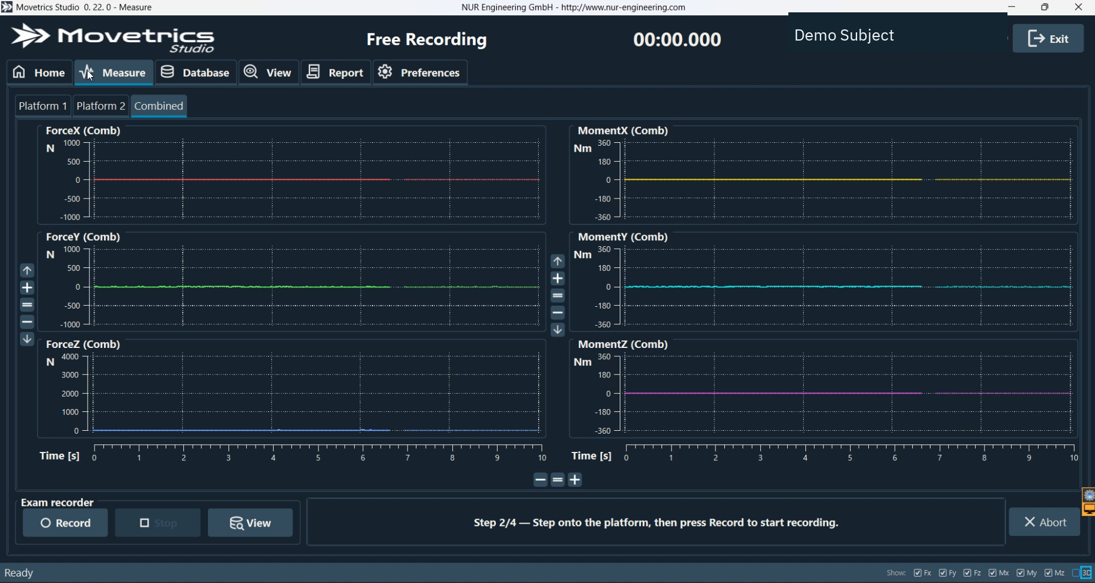Enable the 3D view checkbox
The width and height of the screenshot is (1095, 583).
[x=1076, y=573]
